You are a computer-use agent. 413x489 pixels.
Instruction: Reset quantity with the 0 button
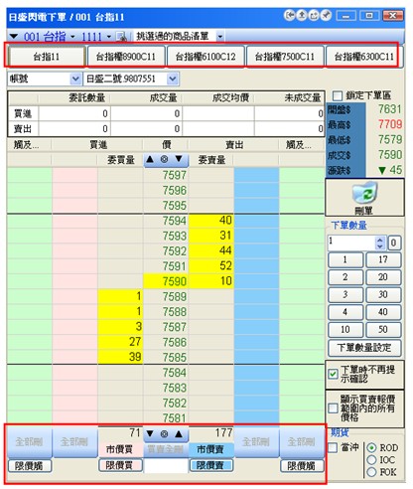[393, 243]
